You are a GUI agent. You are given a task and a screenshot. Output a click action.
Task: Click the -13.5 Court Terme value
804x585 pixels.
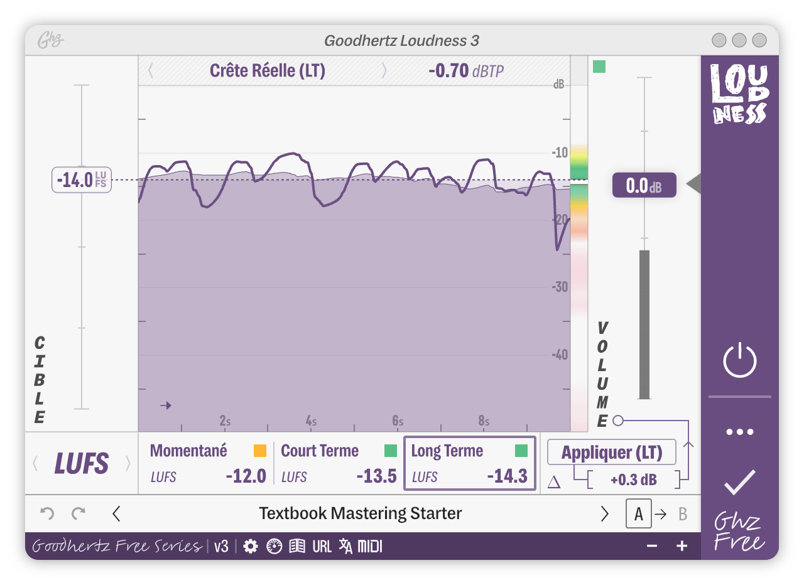tap(377, 476)
